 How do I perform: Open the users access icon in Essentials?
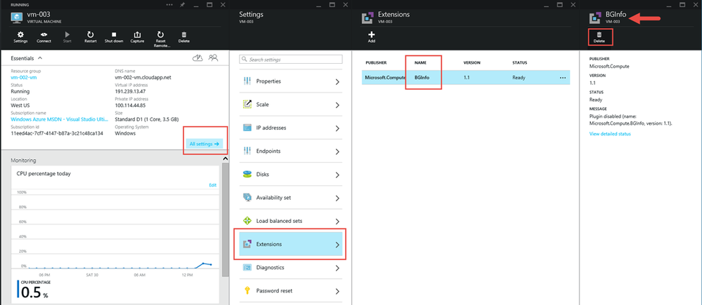click(214, 57)
